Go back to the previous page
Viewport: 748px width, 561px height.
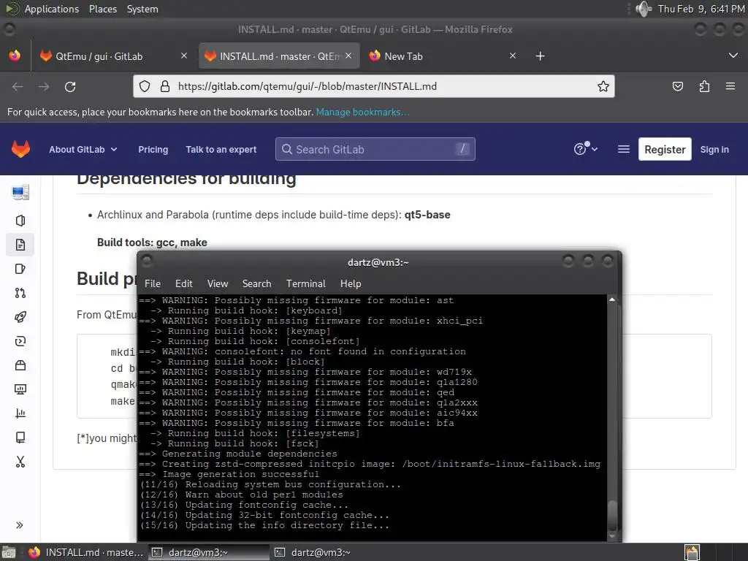18,86
